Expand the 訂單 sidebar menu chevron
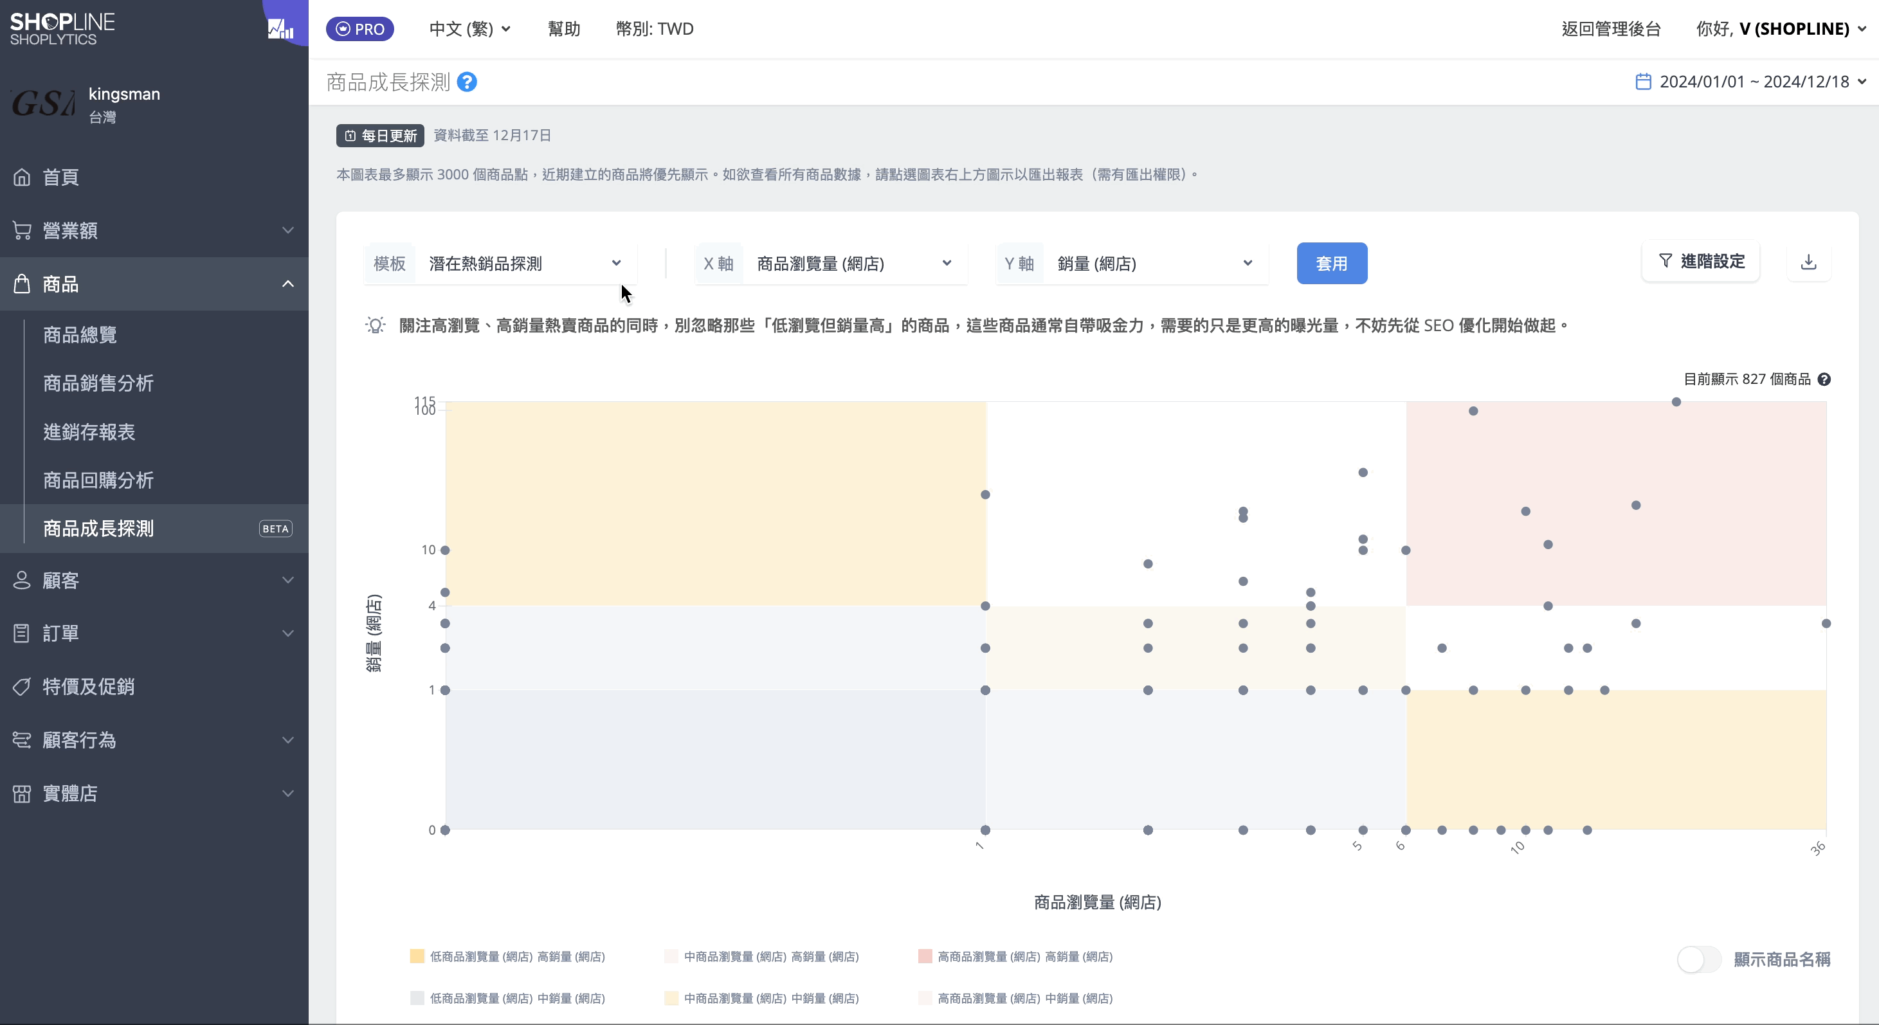The width and height of the screenshot is (1879, 1025). pos(288,633)
